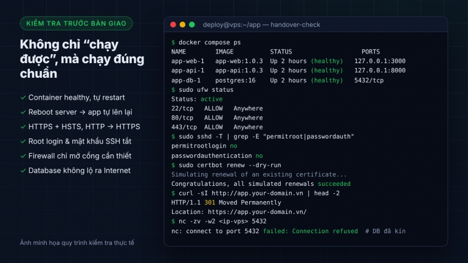Screen dimensions: 468x263
Task: Click the image 'app-api:1.0.3'
Action: 239,70
